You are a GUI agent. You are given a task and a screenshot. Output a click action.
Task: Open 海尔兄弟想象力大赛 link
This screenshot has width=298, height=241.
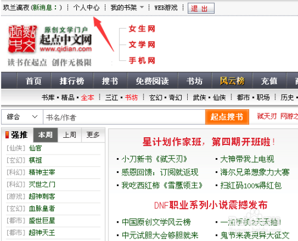(255, 172)
